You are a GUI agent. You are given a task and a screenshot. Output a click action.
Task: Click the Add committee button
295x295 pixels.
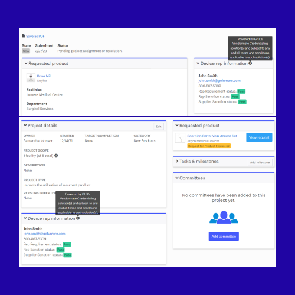tap(224, 237)
